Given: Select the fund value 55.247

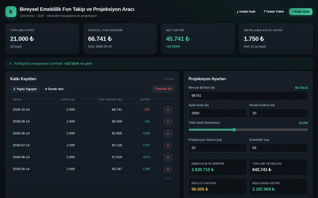Looking at the screenshot, I should click(x=117, y=169).
